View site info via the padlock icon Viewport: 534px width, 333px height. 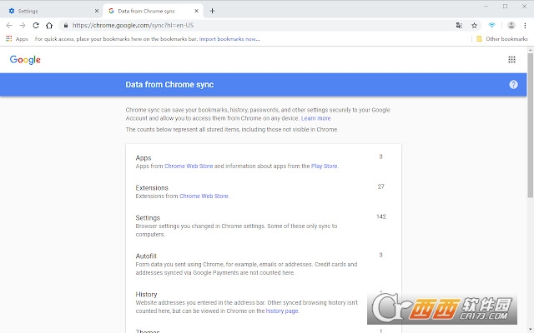(66, 26)
